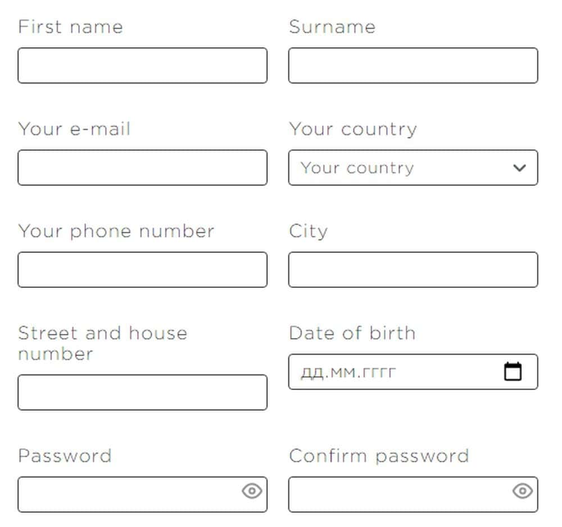Focus the Surname text box
The image size is (562, 527).
click(413, 66)
